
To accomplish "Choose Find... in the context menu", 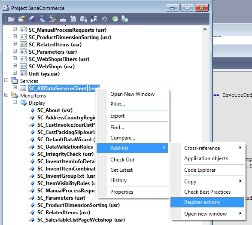I will [x=132, y=128].
